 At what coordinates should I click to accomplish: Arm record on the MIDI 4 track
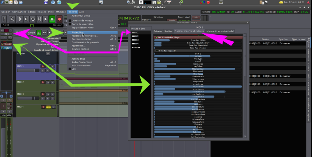pyautogui.click(x=43, y=107)
